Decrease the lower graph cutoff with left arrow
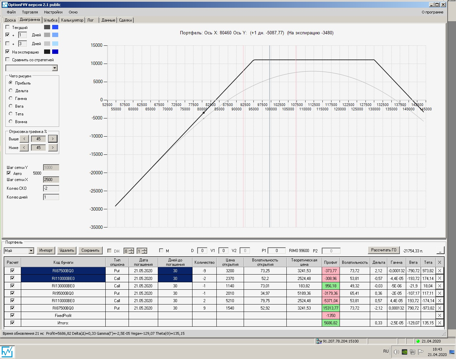 click(24, 147)
